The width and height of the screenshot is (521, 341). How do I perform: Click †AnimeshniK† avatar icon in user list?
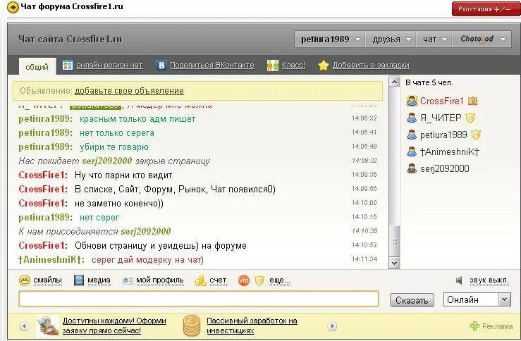point(412,151)
